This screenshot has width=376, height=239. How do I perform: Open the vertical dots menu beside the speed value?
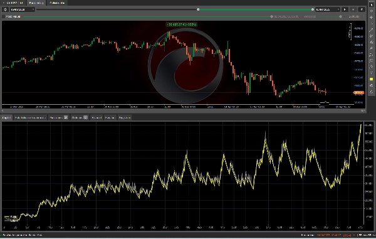pyautogui.click(x=363, y=16)
